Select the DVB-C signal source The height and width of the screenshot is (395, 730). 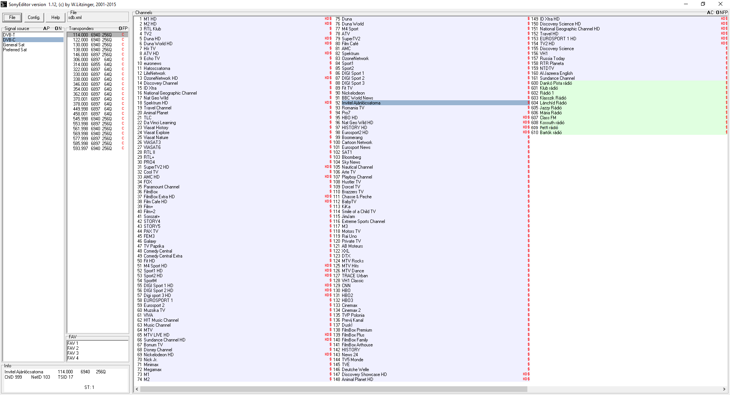[33, 40]
